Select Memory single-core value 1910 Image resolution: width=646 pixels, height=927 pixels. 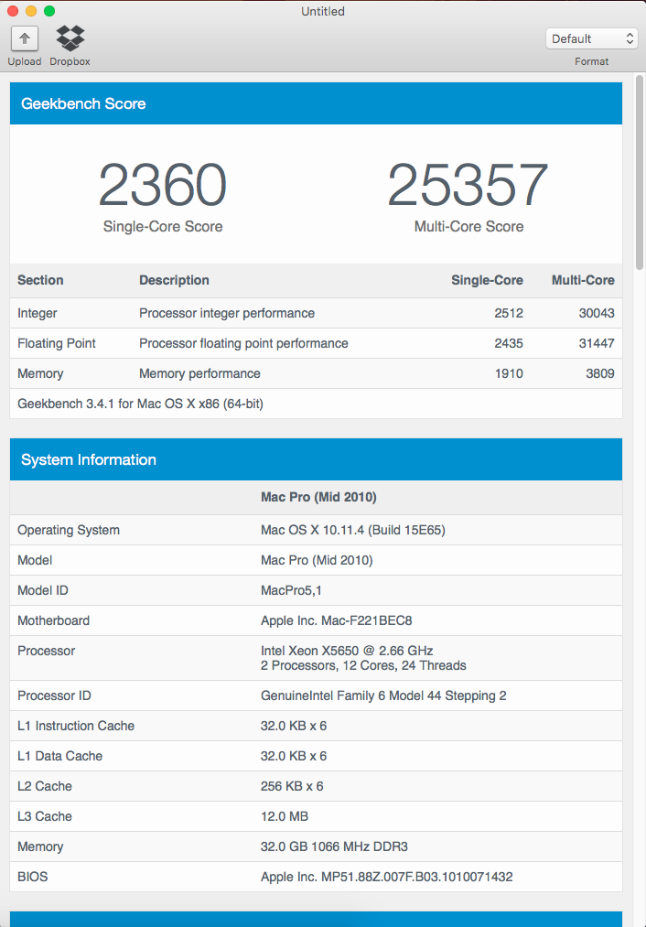[509, 373]
